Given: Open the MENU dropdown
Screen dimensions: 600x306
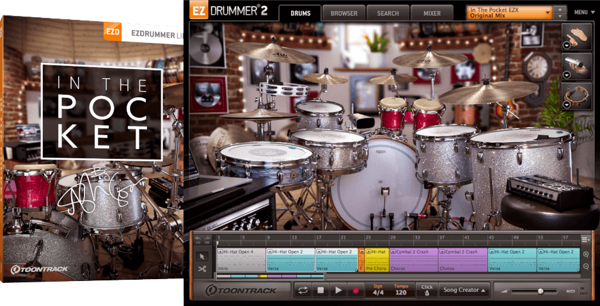Looking at the screenshot, I should coord(585,12).
